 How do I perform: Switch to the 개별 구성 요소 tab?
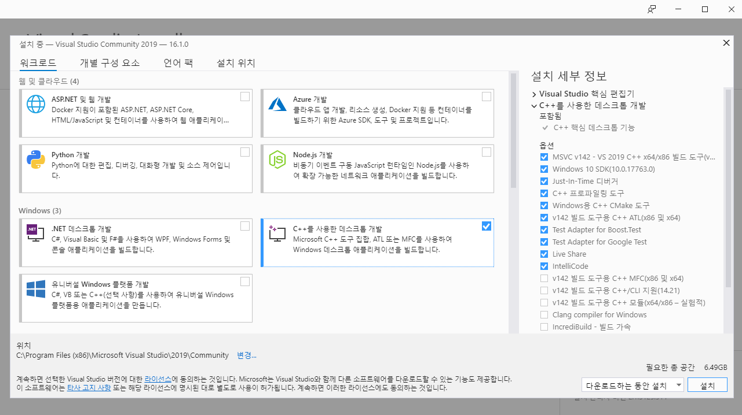click(109, 63)
